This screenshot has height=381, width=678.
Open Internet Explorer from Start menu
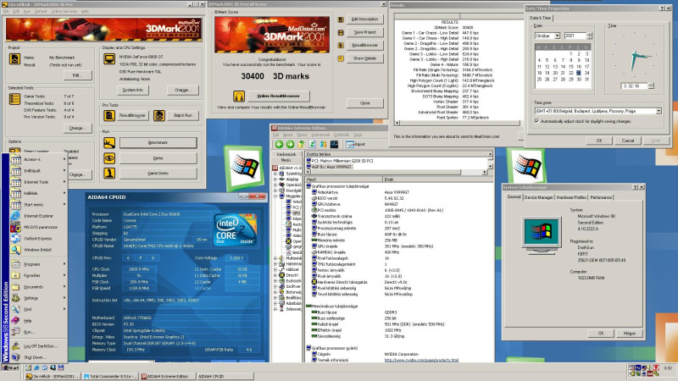click(x=38, y=216)
